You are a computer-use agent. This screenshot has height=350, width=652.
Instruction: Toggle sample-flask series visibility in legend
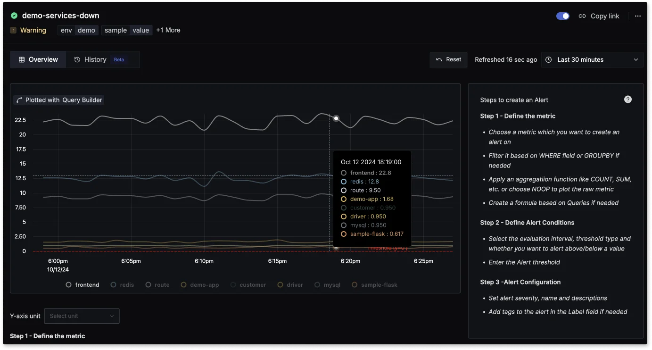click(375, 285)
